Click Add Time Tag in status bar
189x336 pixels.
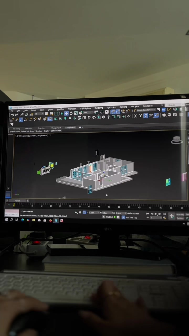[x=131, y=218]
